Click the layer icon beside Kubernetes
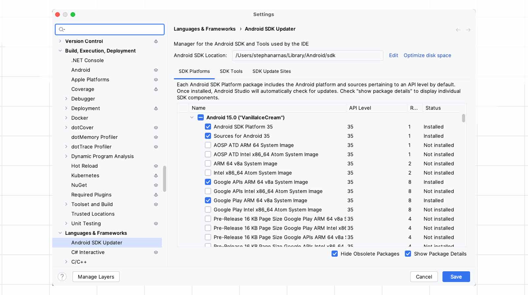The width and height of the screenshot is (528, 295). (x=156, y=176)
